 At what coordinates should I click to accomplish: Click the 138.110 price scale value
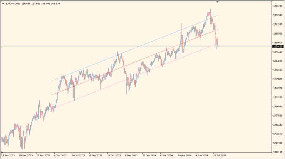tap(278, 152)
